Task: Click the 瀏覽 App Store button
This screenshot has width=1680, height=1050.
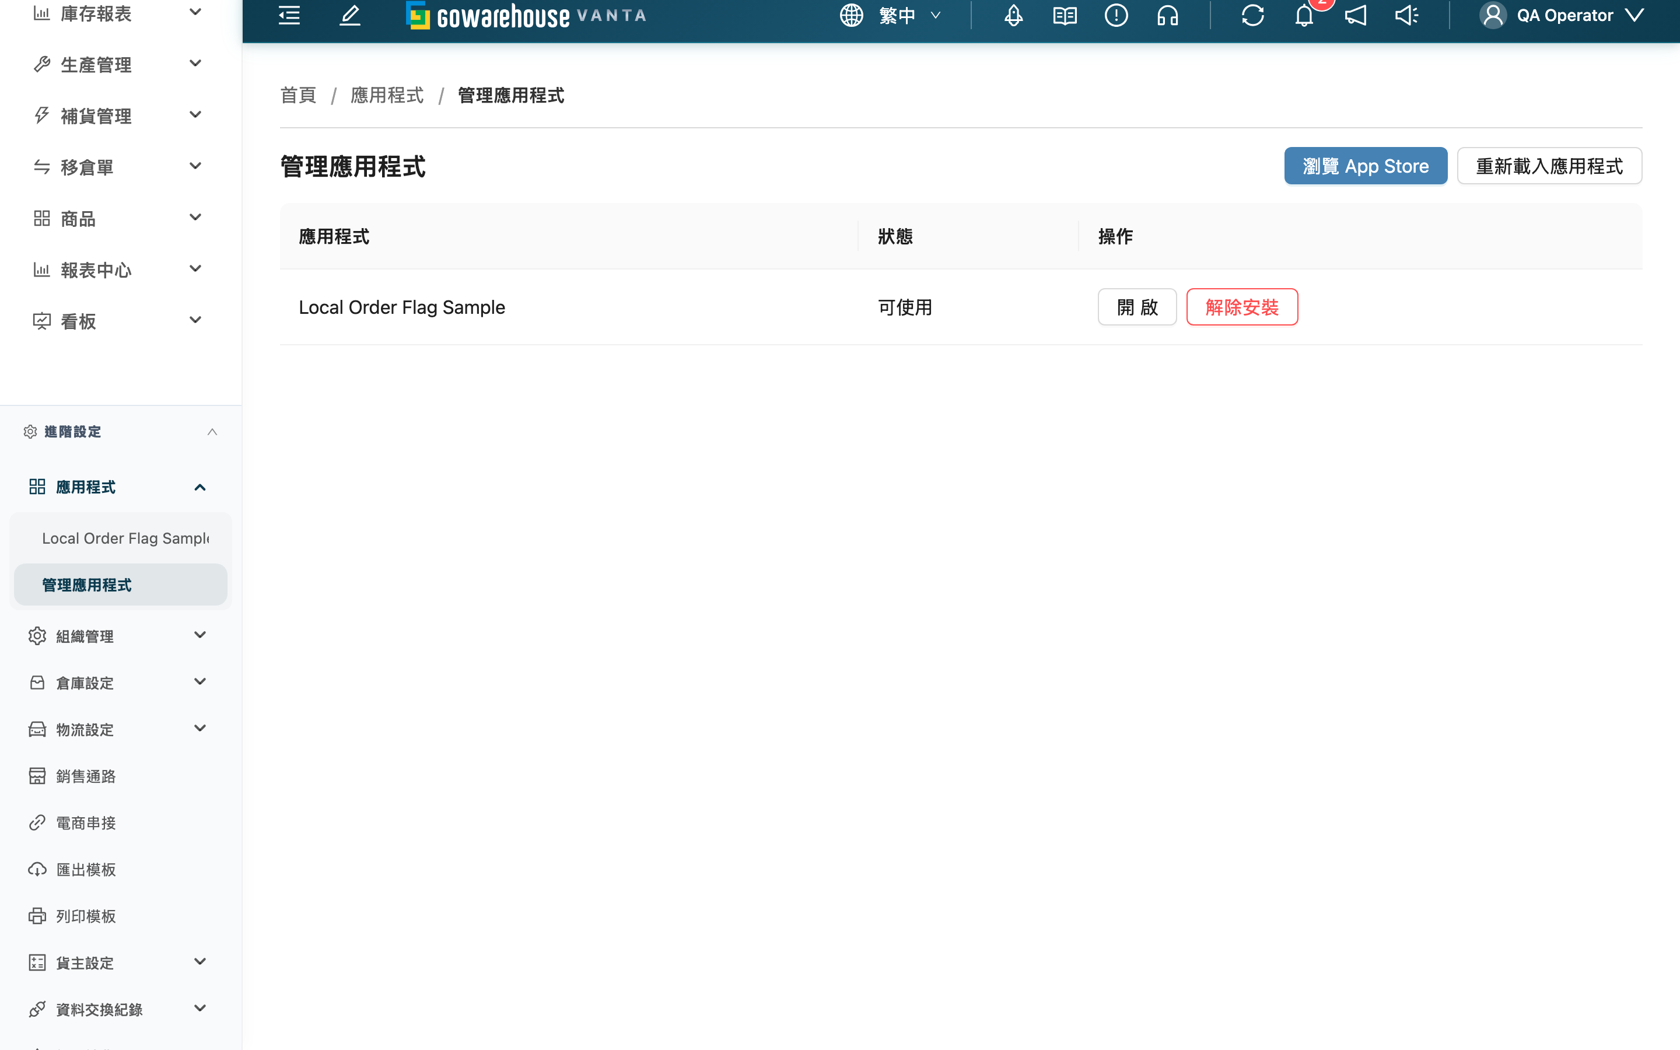Action: pos(1366,166)
